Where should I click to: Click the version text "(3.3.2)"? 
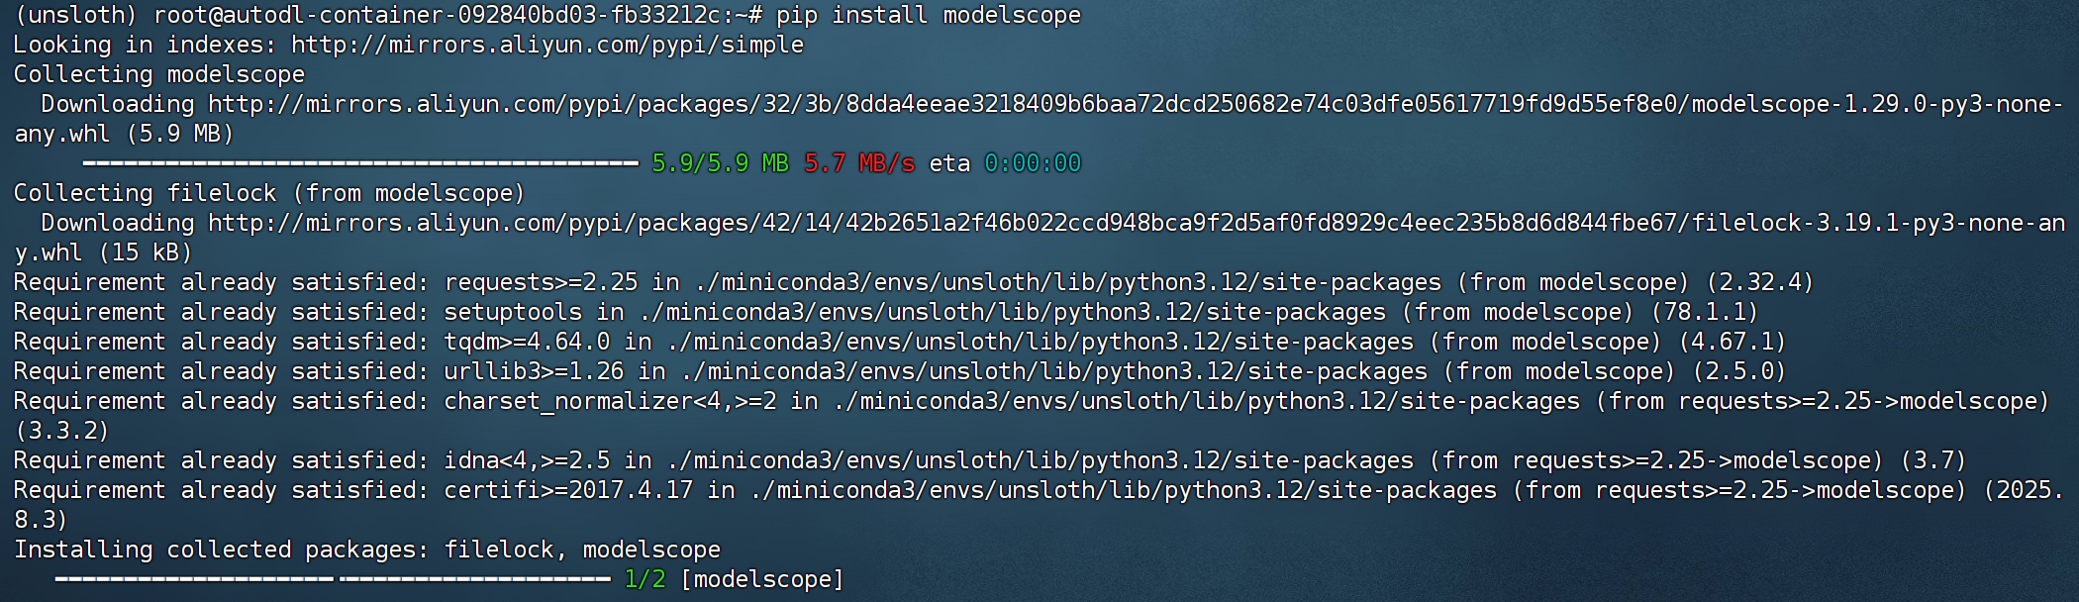tap(61, 432)
